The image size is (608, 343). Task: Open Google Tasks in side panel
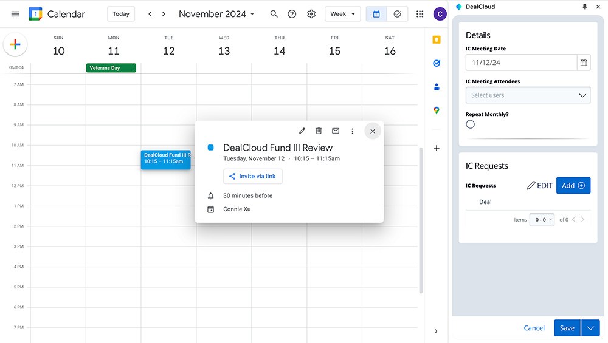tap(437, 63)
